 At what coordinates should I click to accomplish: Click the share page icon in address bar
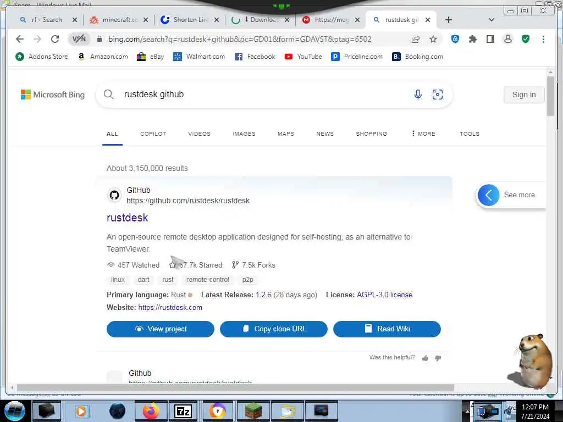(416, 39)
